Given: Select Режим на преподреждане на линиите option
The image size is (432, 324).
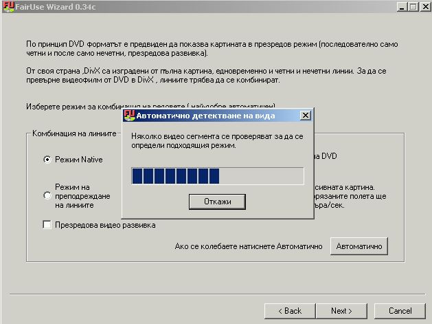Looking at the screenshot, I should 47,195.
